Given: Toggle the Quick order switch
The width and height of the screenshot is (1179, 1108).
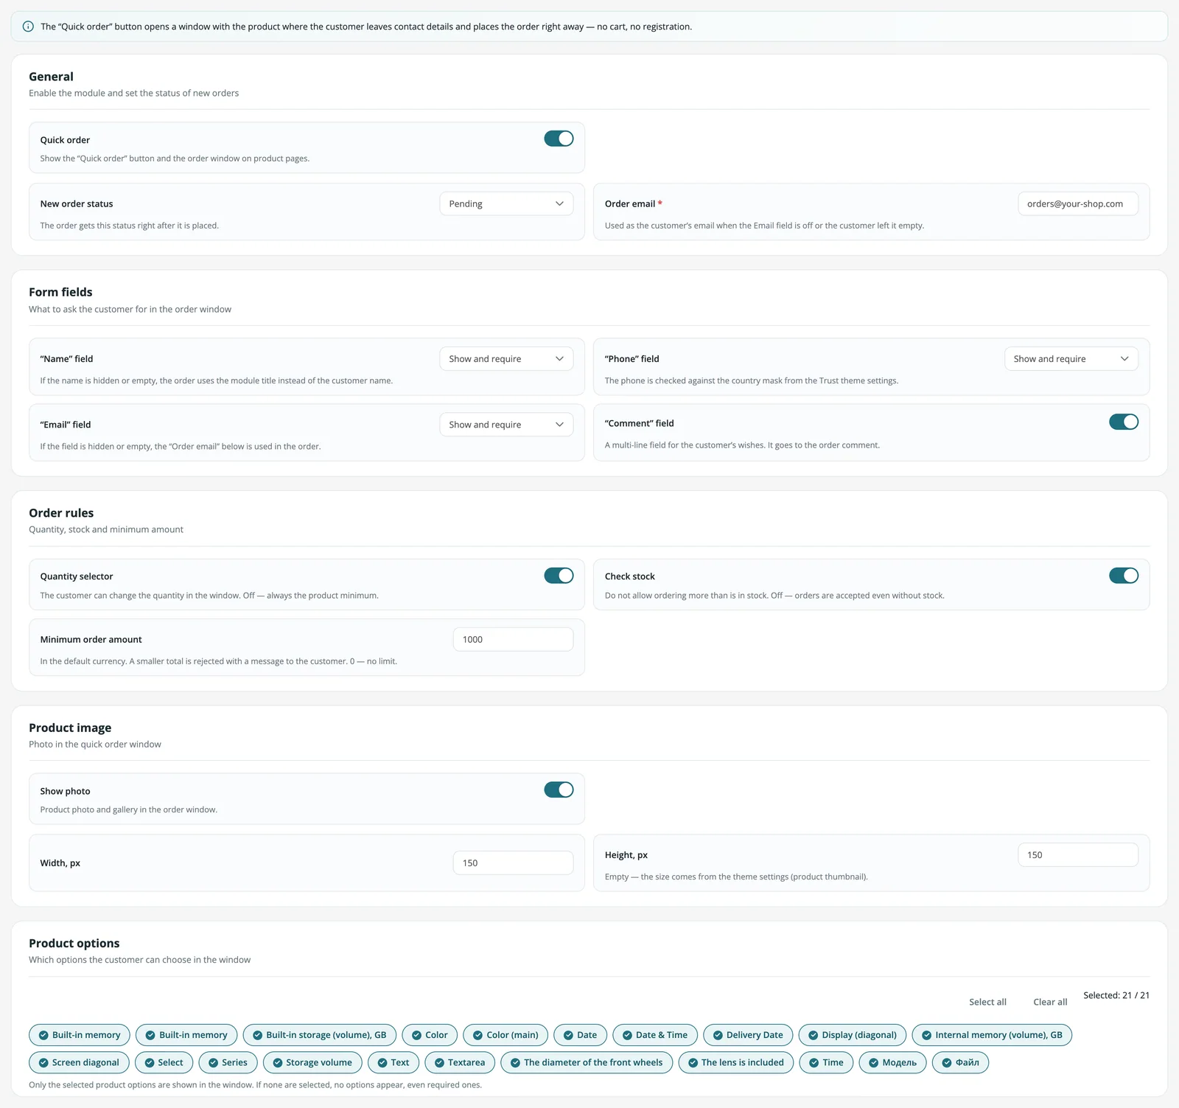Looking at the screenshot, I should click(x=559, y=139).
